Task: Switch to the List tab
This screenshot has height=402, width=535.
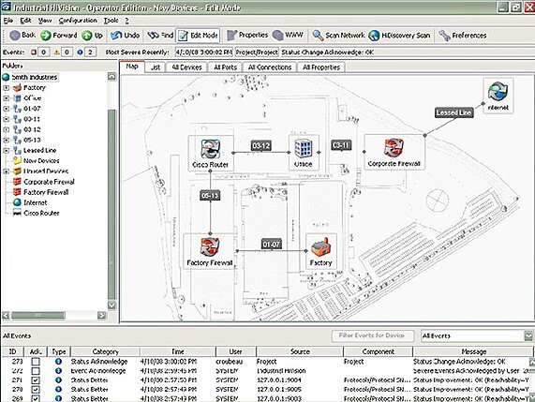Action: (156, 67)
